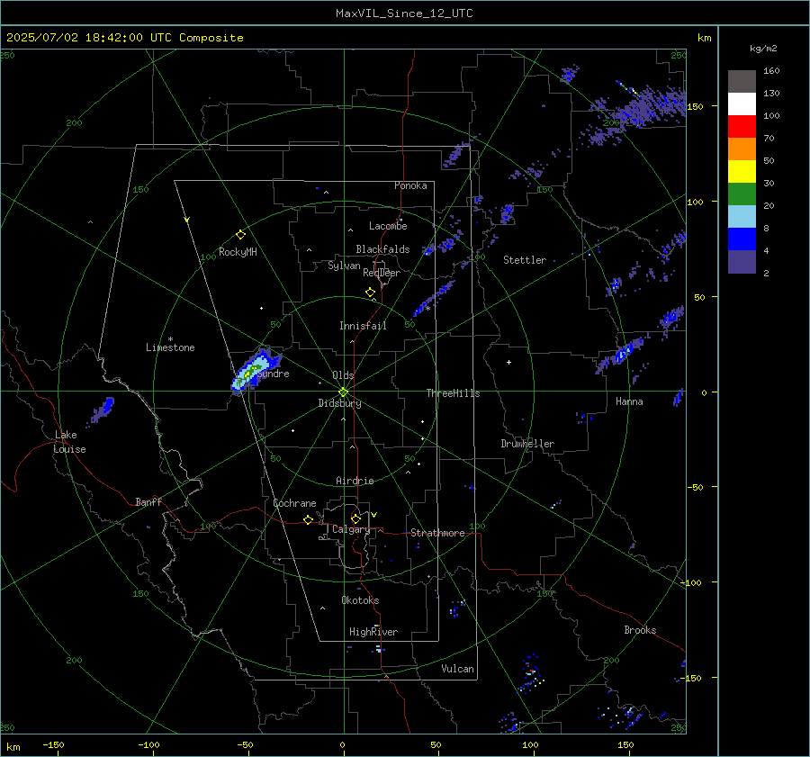Click the Banff town label
The image size is (810, 757).
point(148,501)
